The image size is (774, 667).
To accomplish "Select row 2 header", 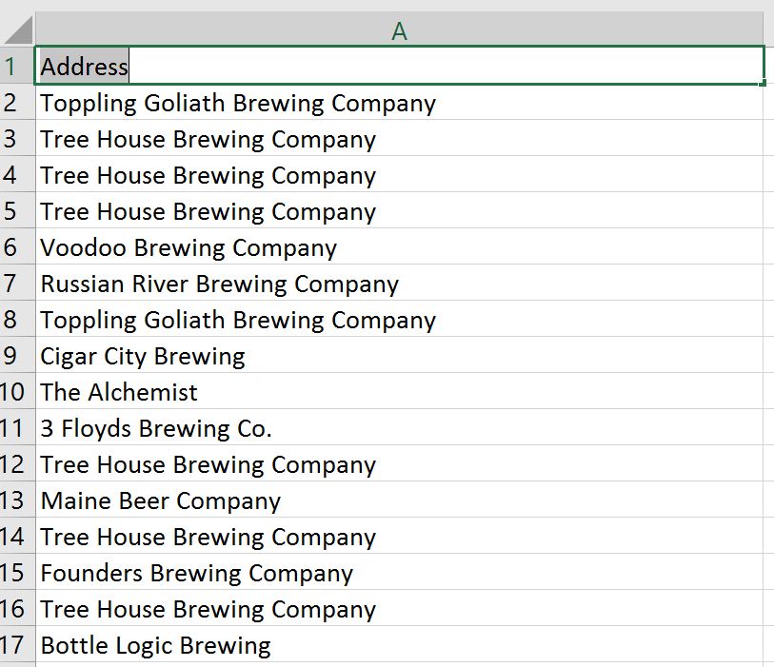I will tap(11, 103).
